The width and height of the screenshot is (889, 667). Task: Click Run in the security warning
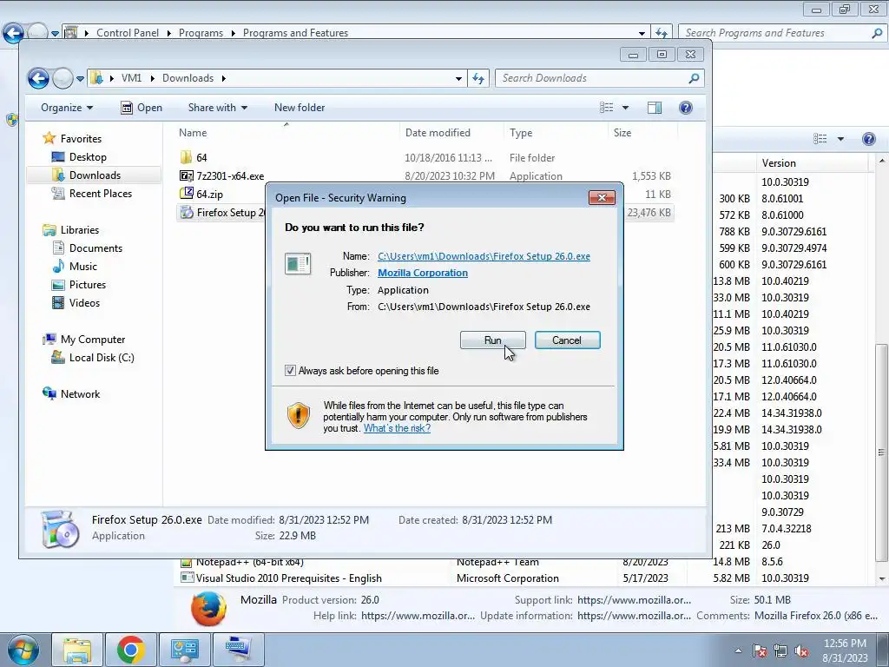pyautogui.click(x=492, y=340)
